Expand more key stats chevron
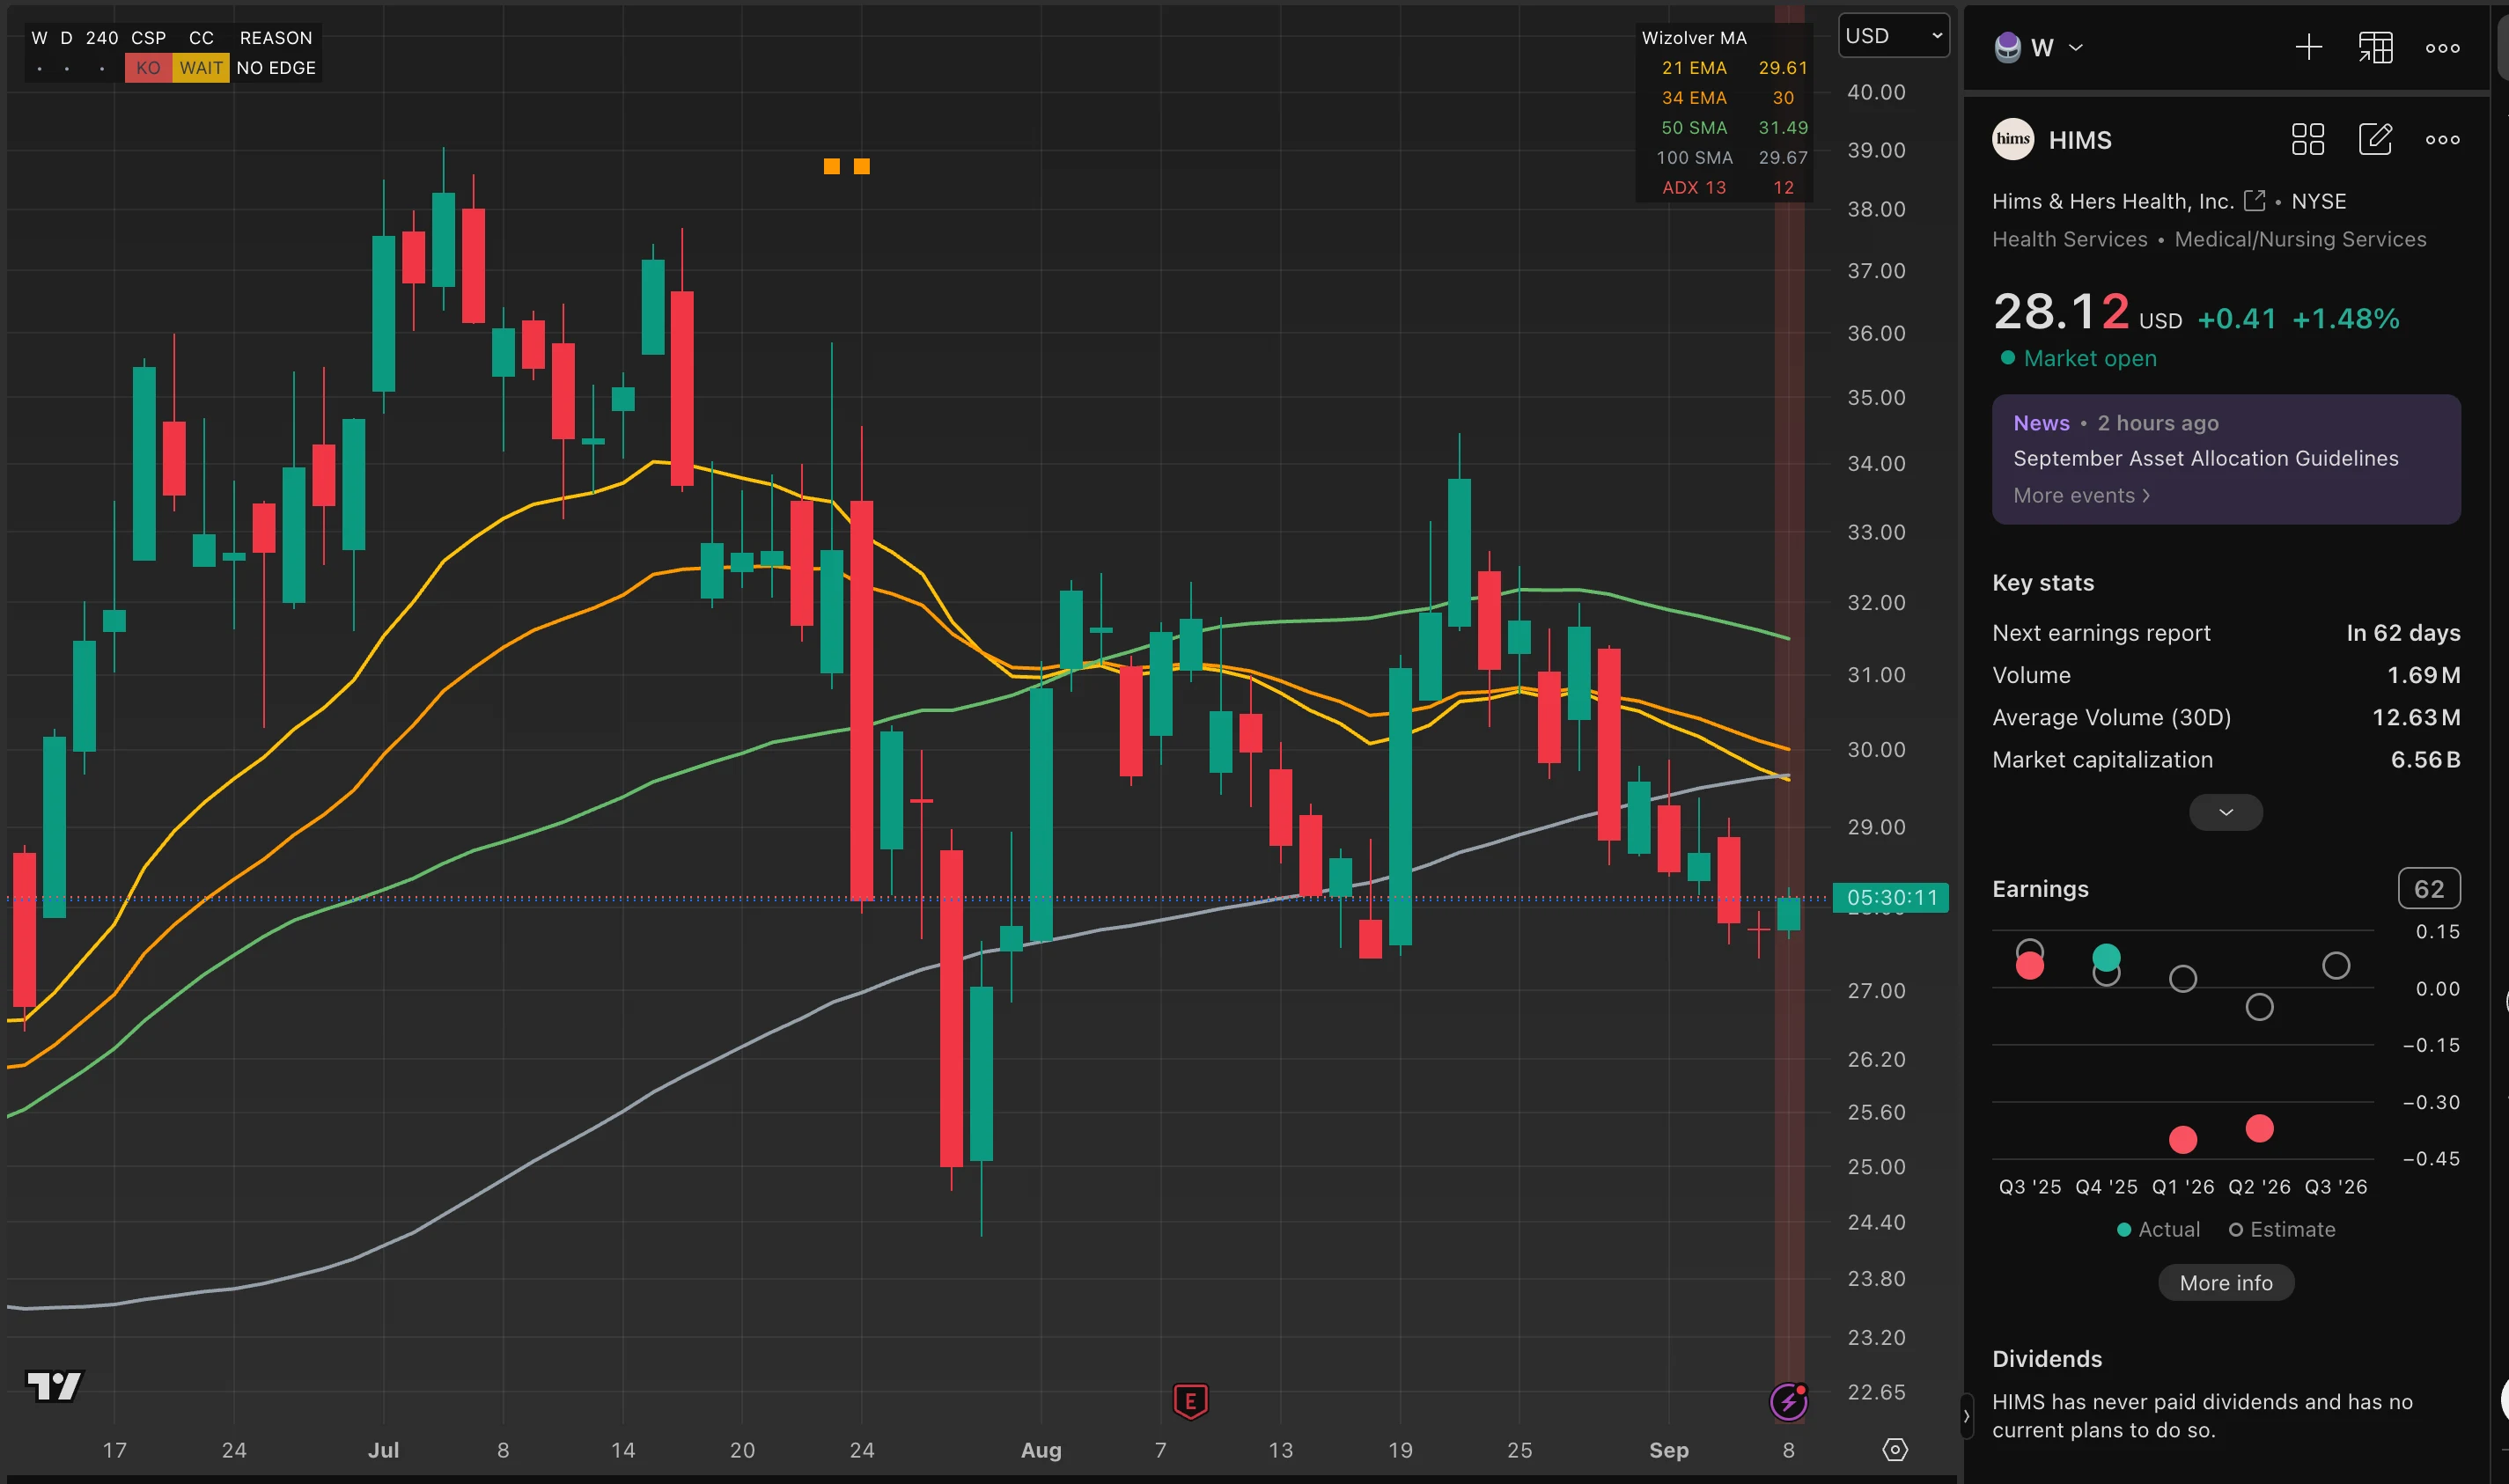 pos(2226,812)
